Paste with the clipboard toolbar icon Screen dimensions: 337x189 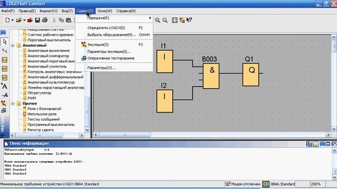click(x=68, y=20)
